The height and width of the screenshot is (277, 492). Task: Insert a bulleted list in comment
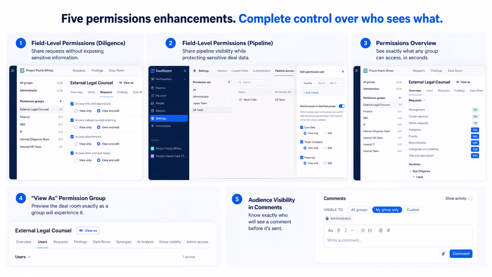[363, 230]
